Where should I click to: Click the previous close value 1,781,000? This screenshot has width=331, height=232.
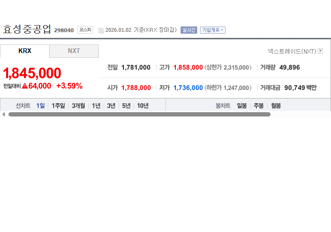(136, 67)
